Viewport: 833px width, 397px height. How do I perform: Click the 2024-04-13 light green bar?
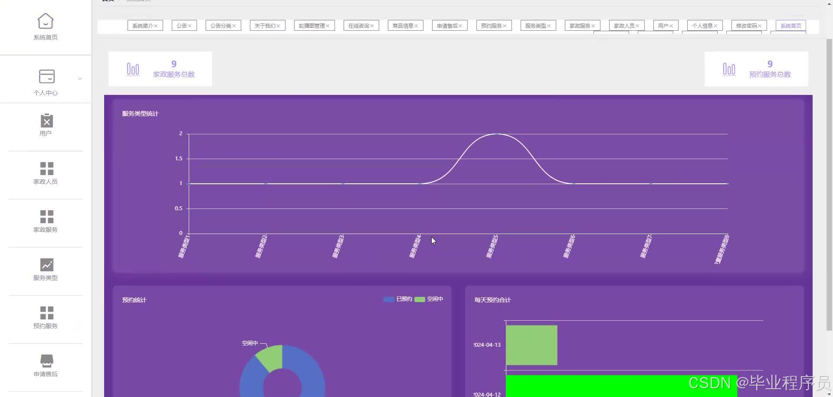[x=531, y=345]
